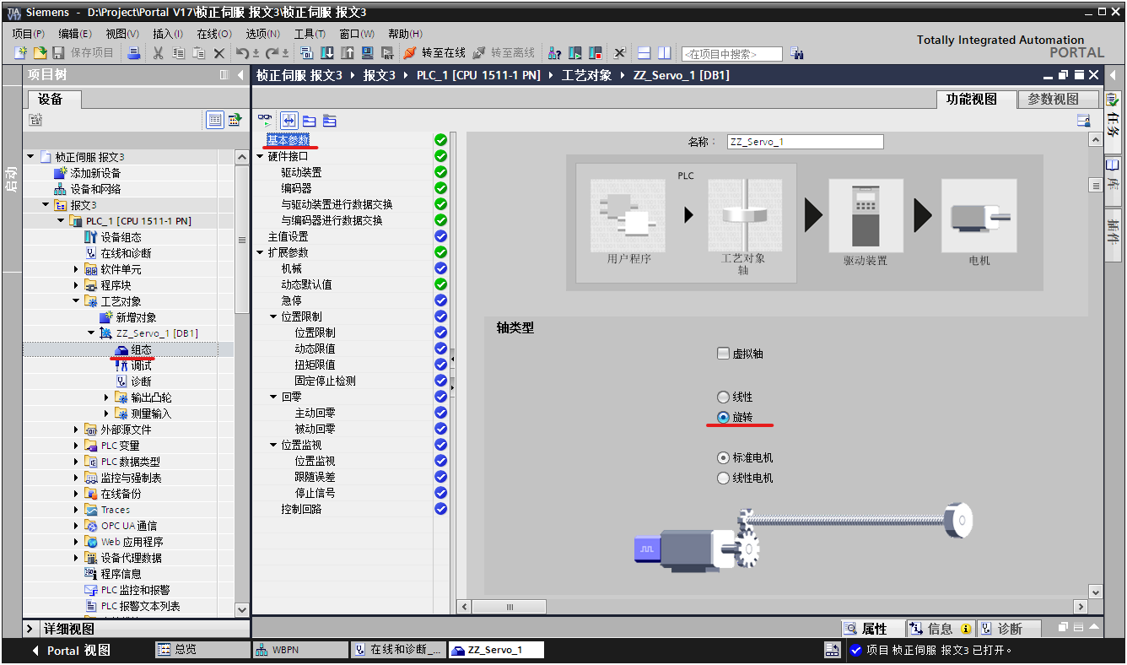Collapse the 扩展参数 section
This screenshot has height=665, width=1127.
click(261, 252)
